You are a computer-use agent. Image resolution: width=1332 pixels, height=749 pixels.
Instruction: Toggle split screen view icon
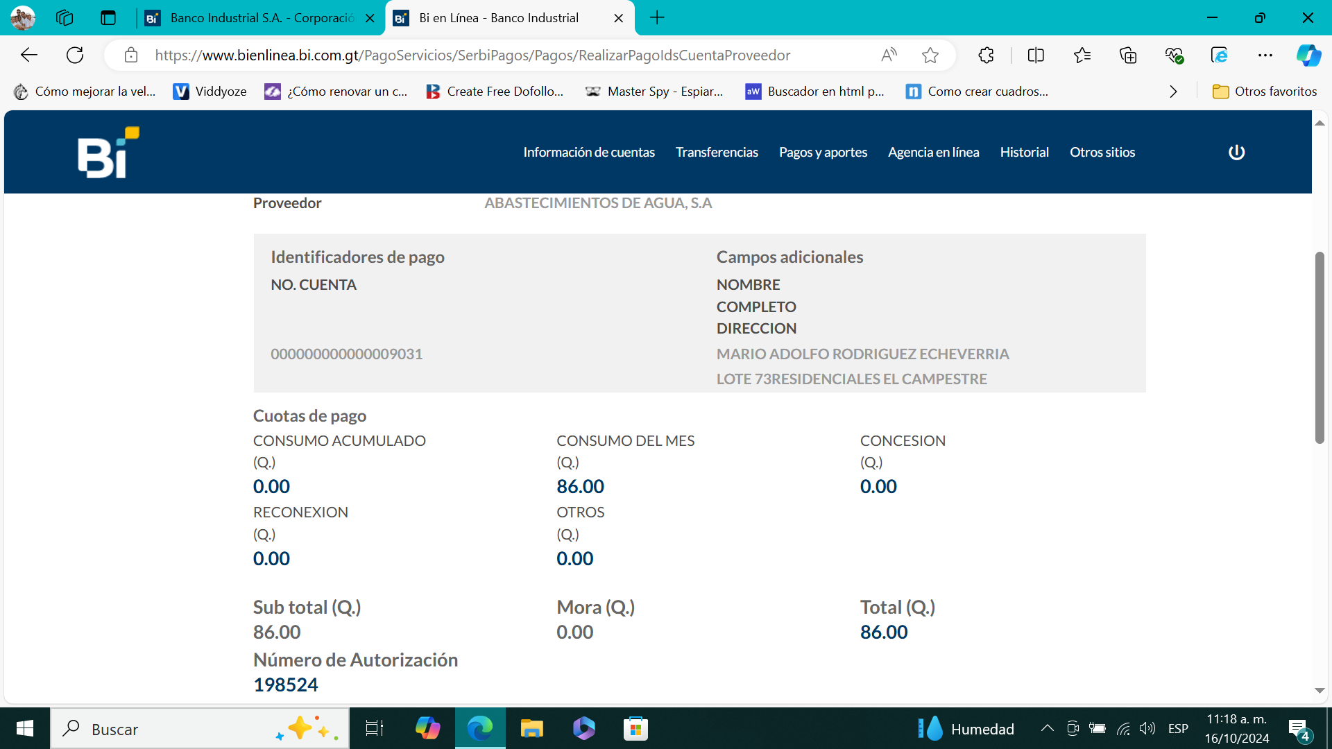coord(1036,55)
